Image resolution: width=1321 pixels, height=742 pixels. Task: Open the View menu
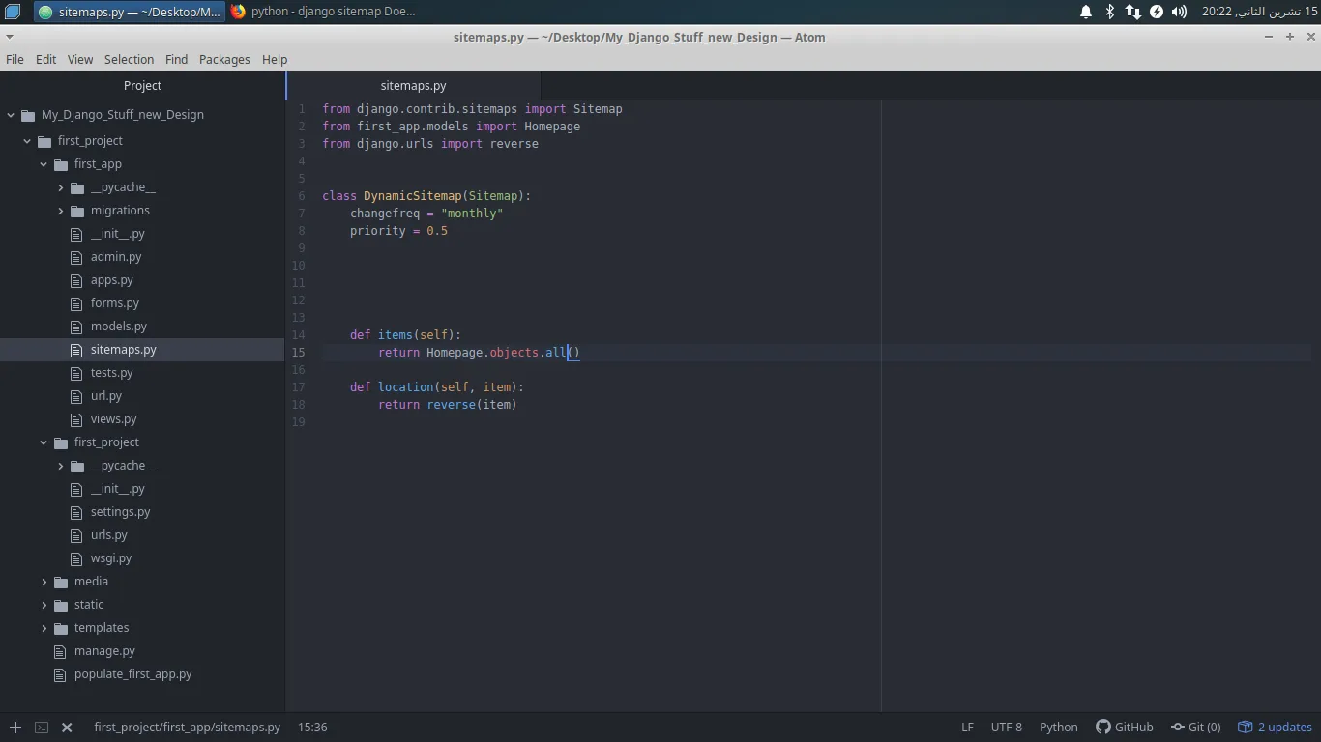pyautogui.click(x=80, y=59)
